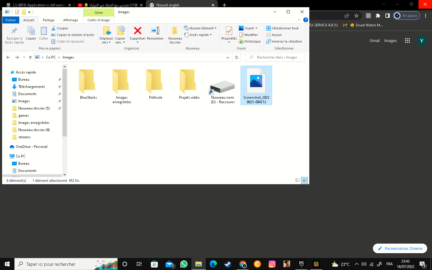
Task: Open the Partage ribbon tab
Action: (x=49, y=20)
